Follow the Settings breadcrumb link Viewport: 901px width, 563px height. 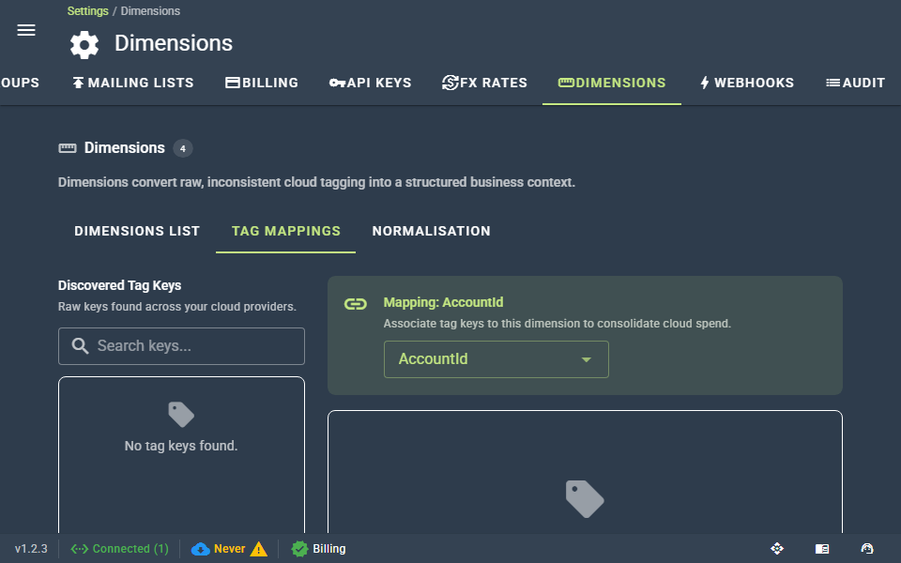[x=88, y=11]
